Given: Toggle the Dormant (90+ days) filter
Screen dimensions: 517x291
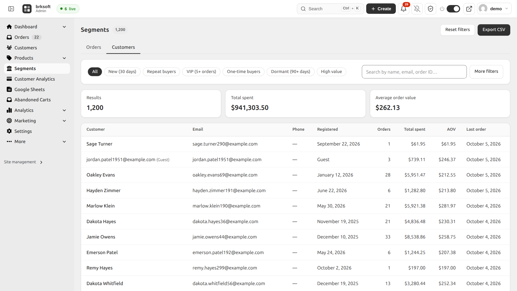Looking at the screenshot, I should [291, 72].
